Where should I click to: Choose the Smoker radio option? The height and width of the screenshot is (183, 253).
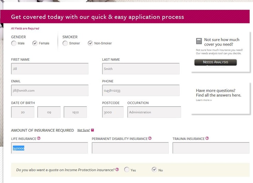(x=65, y=43)
